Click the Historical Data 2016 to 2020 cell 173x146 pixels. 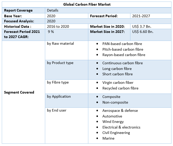pyautogui.click(x=58, y=26)
